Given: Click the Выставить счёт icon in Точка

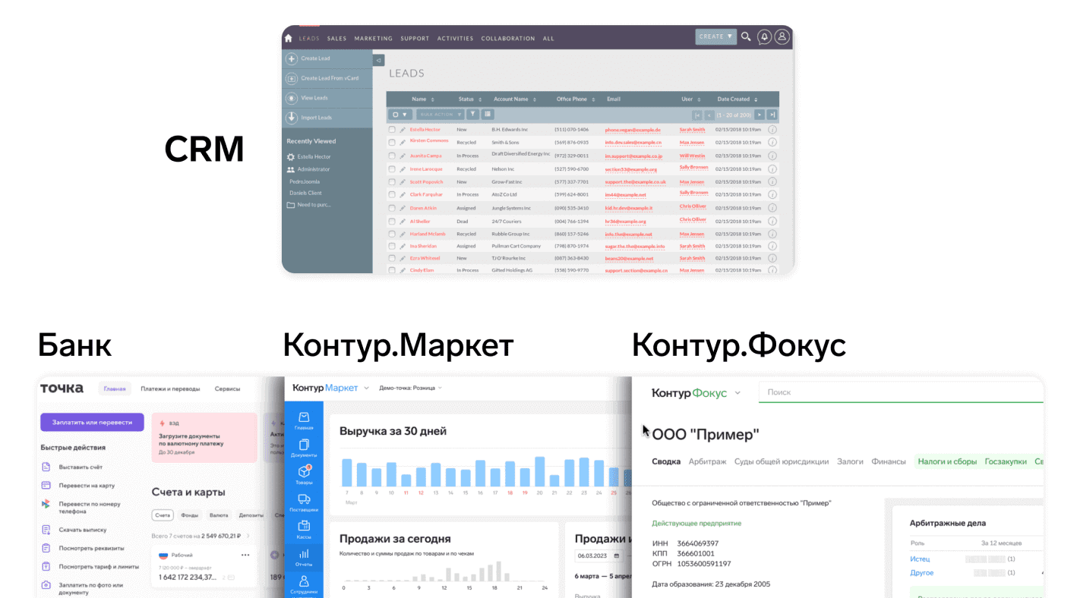Looking at the screenshot, I should click(x=46, y=467).
